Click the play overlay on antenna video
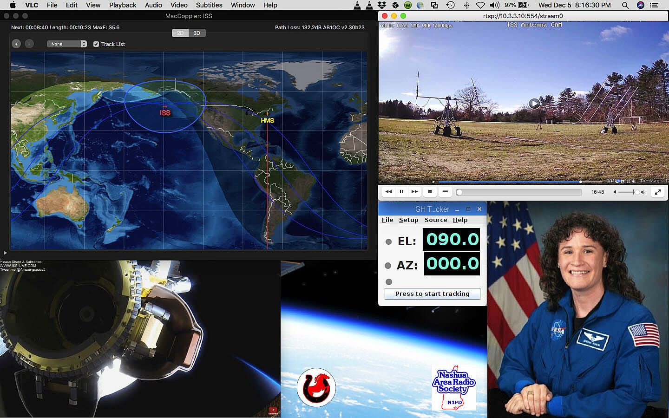 534,104
